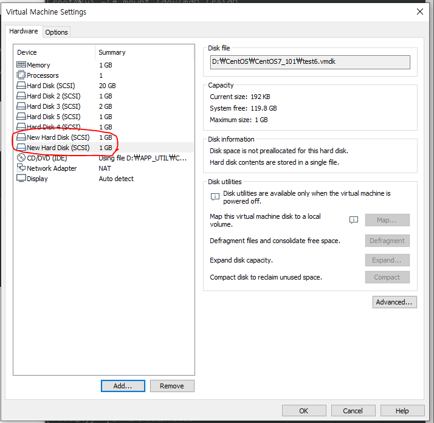Click the Processors chip icon

pyautogui.click(x=21, y=75)
